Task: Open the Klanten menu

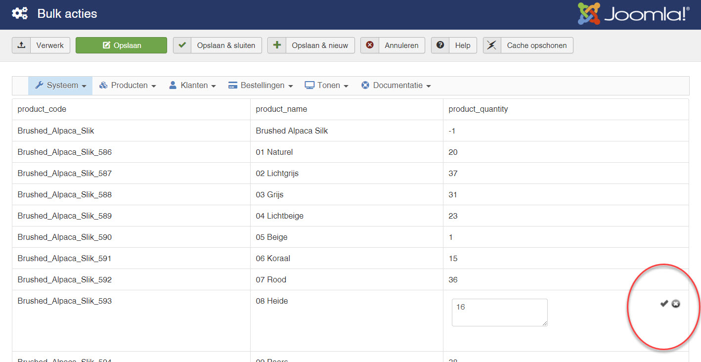Action: coord(192,86)
